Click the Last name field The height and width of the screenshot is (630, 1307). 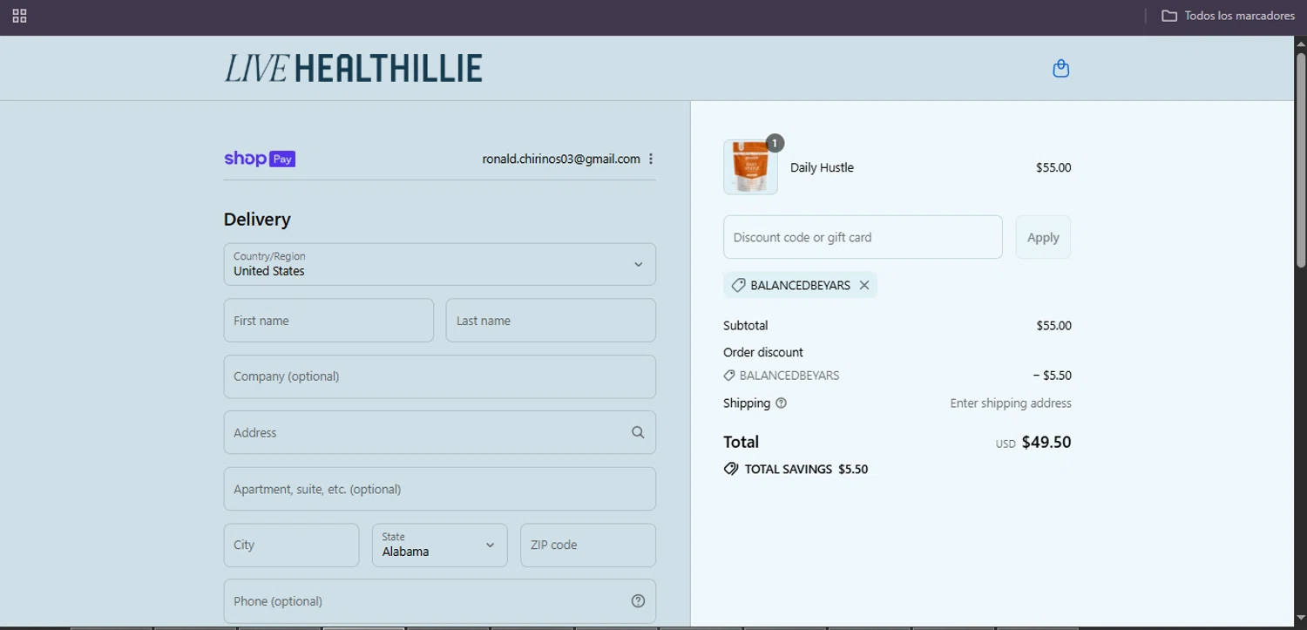(x=551, y=321)
